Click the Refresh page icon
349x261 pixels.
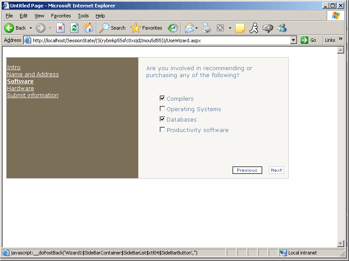74,28
